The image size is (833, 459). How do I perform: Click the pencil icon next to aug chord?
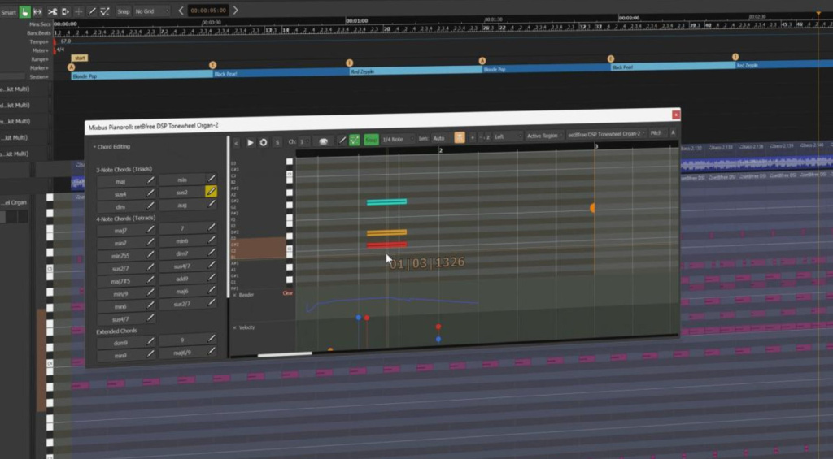click(x=212, y=204)
